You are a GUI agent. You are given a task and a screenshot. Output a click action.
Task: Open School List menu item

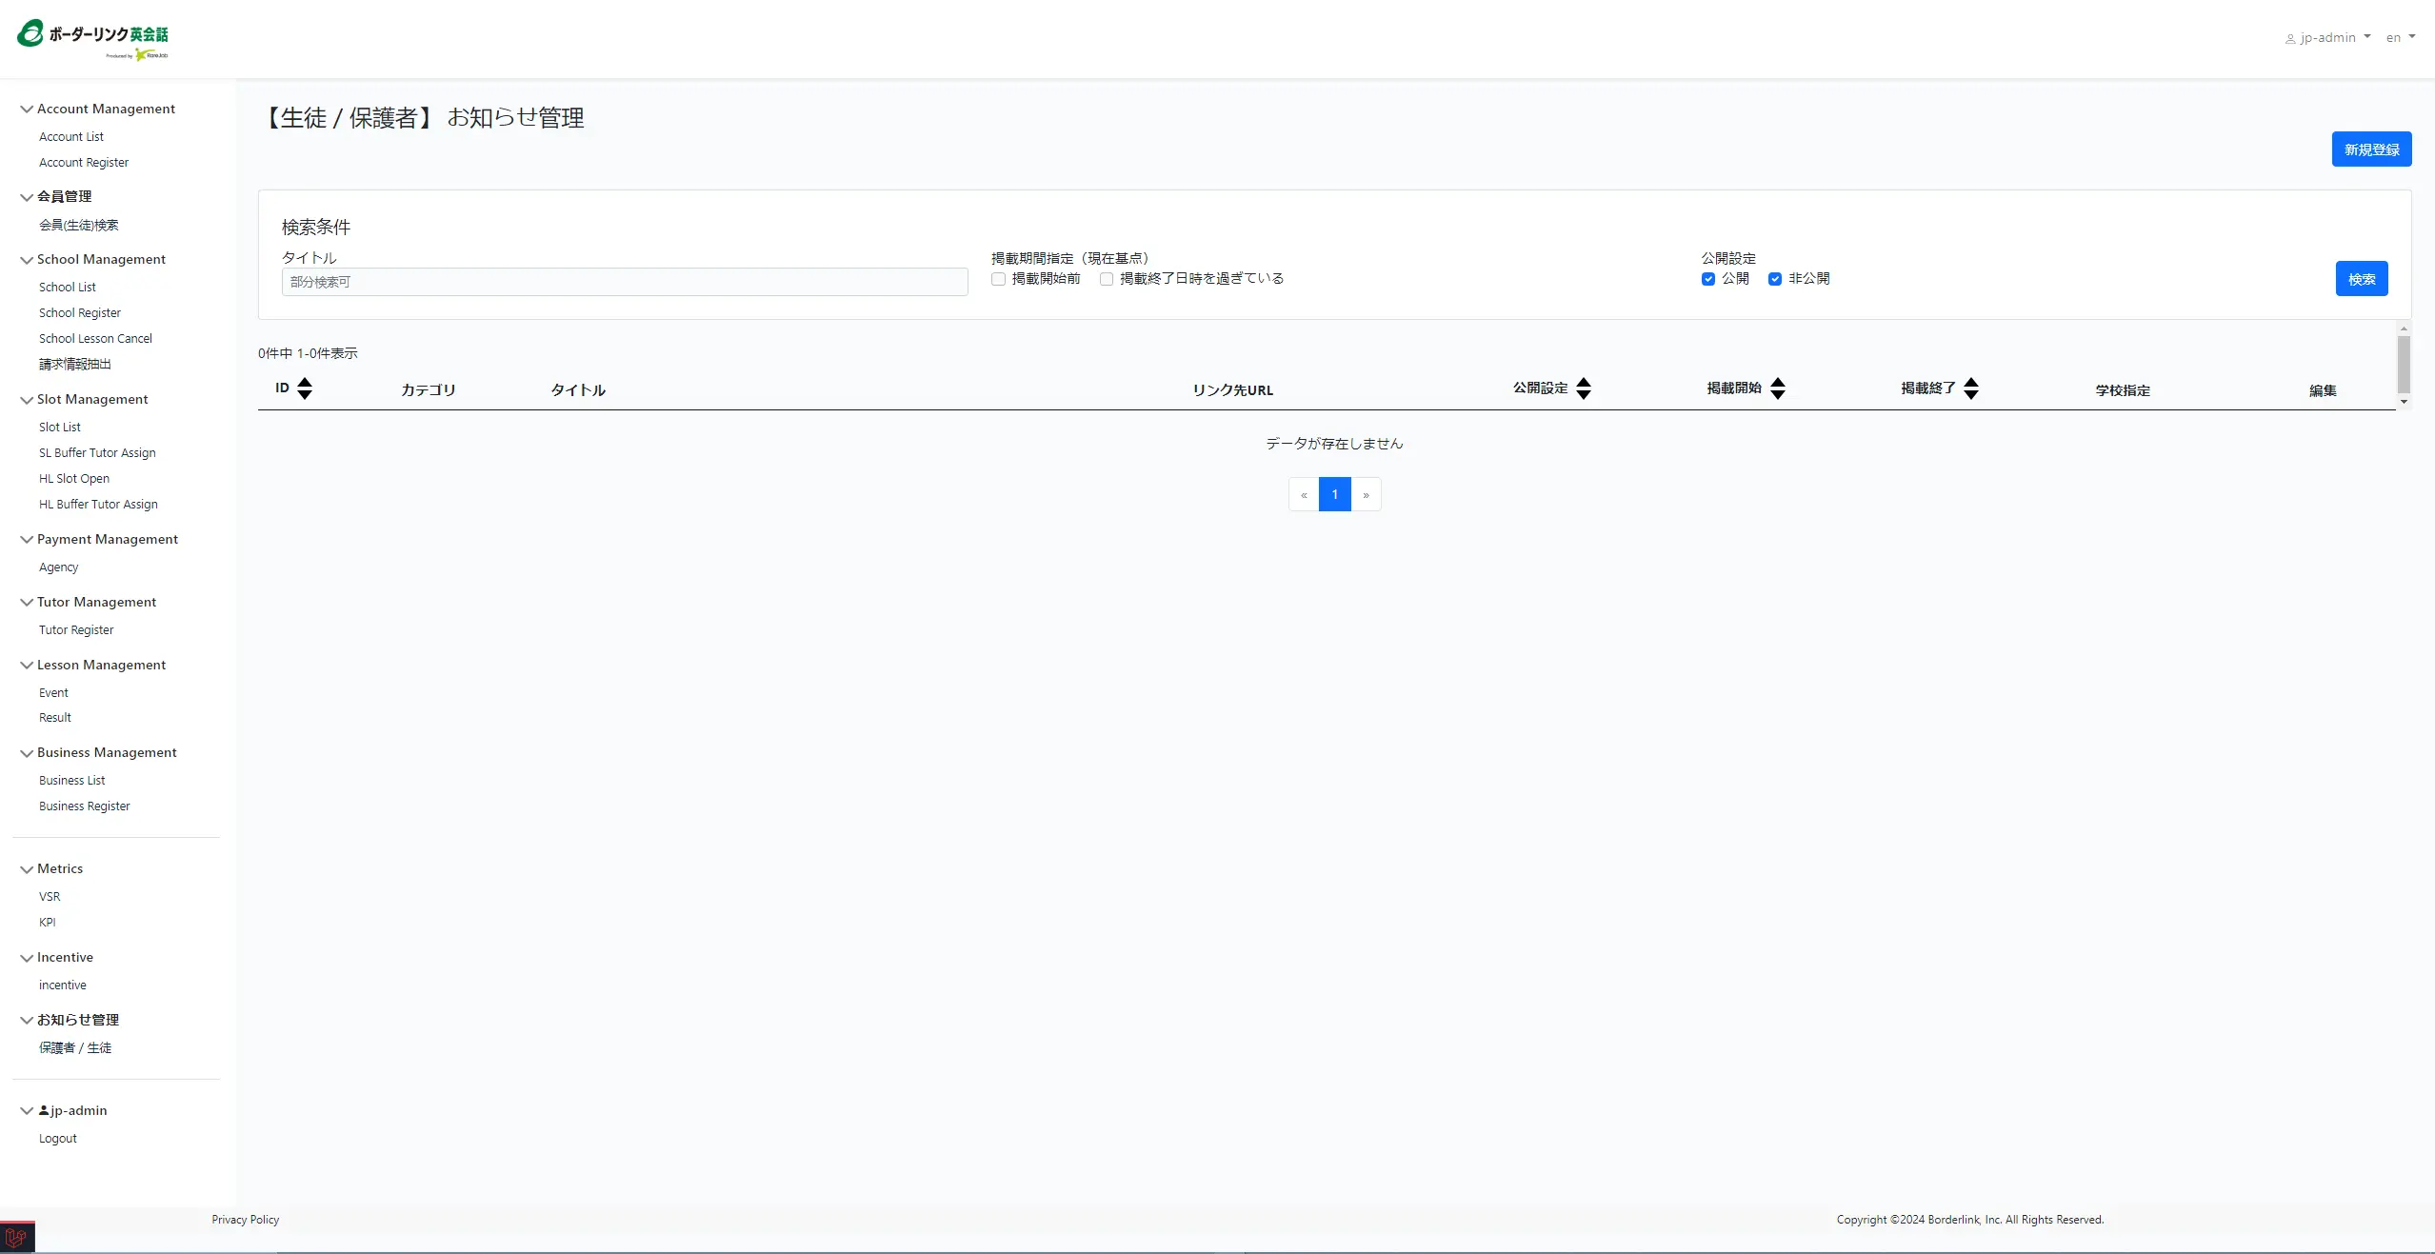pos(68,288)
